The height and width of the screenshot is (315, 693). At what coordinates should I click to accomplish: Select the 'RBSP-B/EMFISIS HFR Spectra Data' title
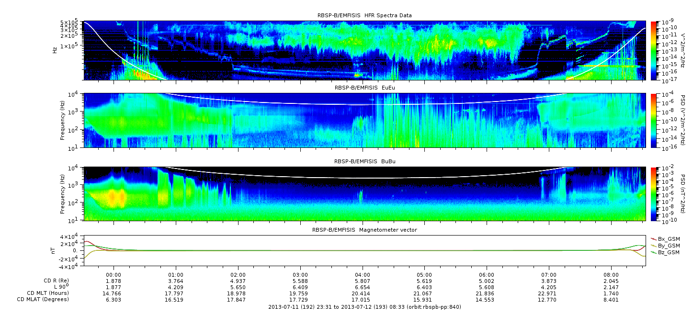[x=364, y=15]
